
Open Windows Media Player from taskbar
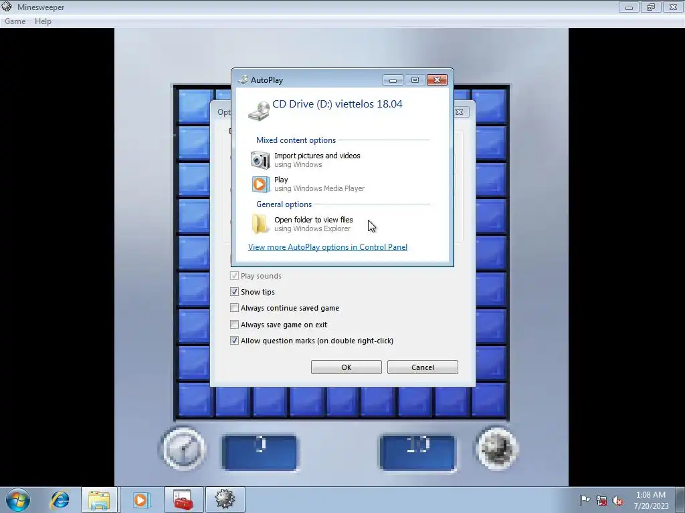click(140, 500)
